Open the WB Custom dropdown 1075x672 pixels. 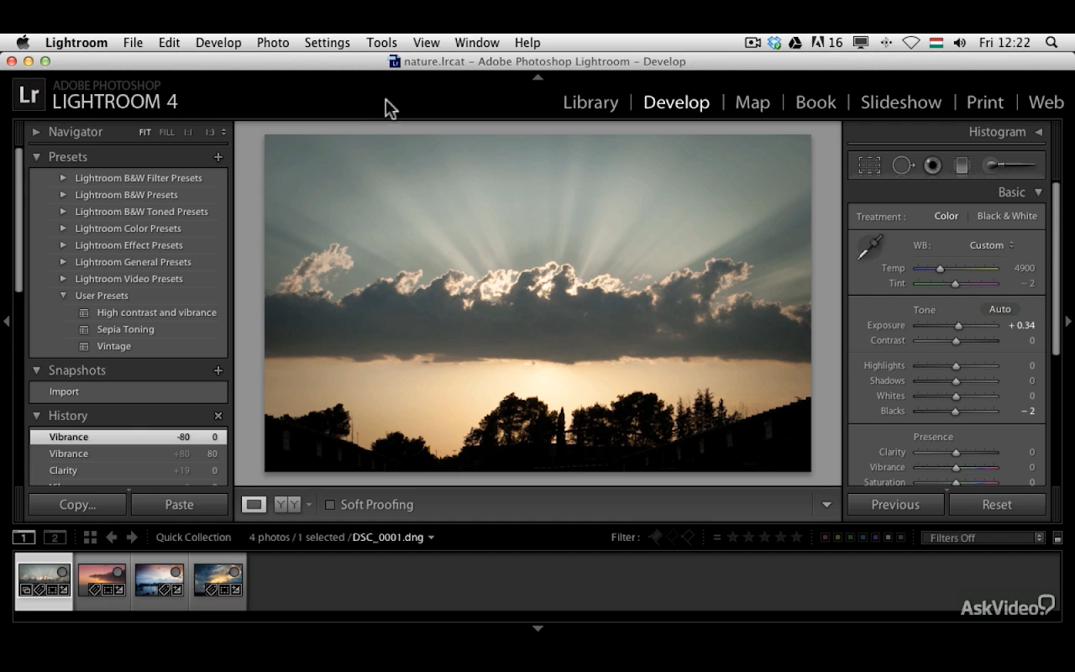(x=991, y=245)
